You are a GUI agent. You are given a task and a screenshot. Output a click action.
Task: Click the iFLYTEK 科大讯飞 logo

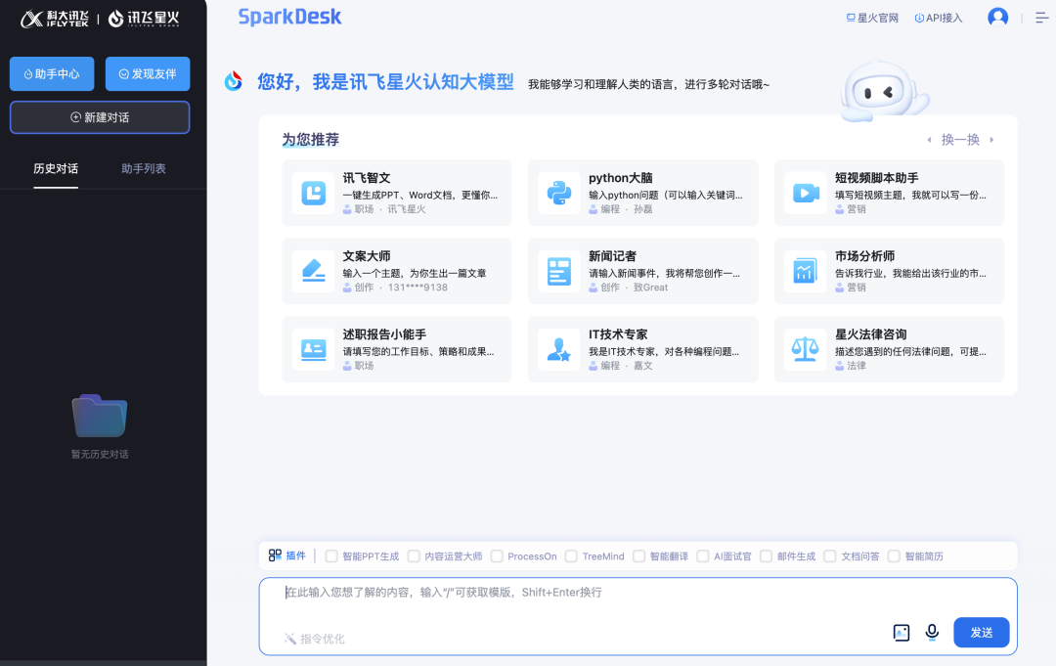[x=55, y=19]
